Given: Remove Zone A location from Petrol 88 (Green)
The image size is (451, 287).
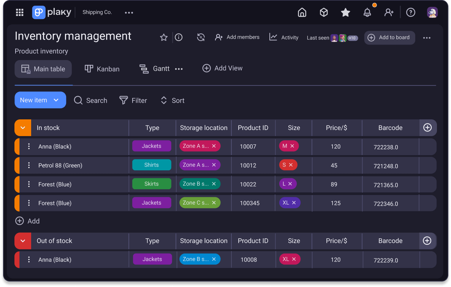Looking at the screenshot, I should 214,165.
